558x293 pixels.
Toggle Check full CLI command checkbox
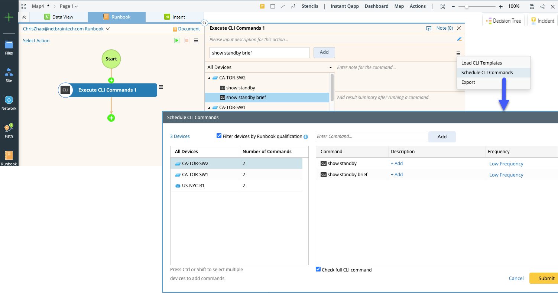click(318, 269)
